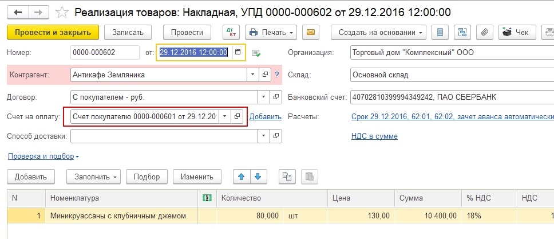
Task: Click empty Способ доставки input field
Action: [164, 136]
